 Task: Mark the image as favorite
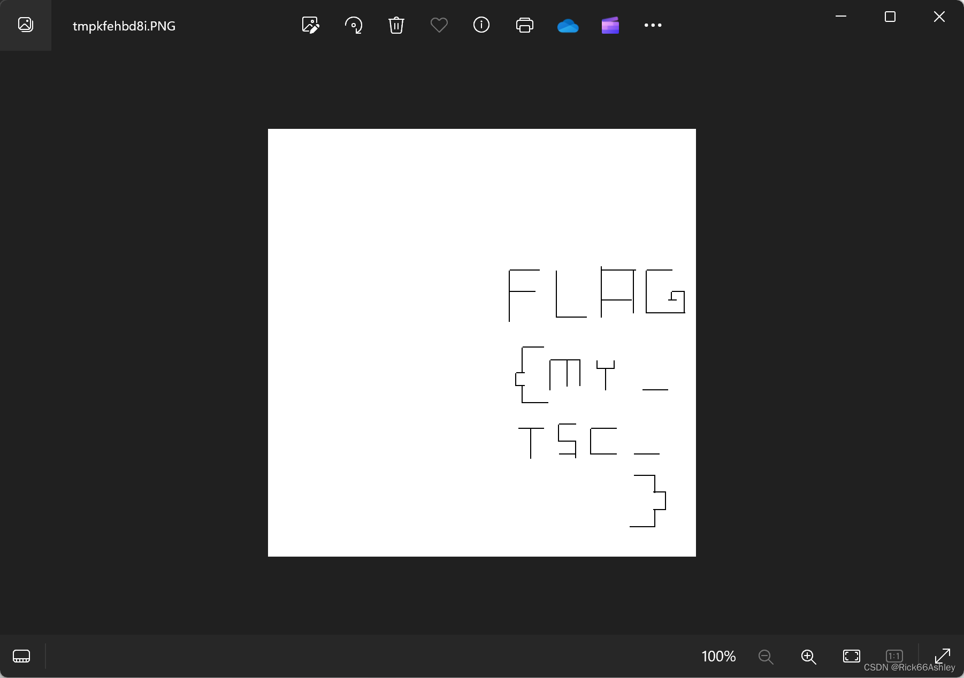pos(439,25)
